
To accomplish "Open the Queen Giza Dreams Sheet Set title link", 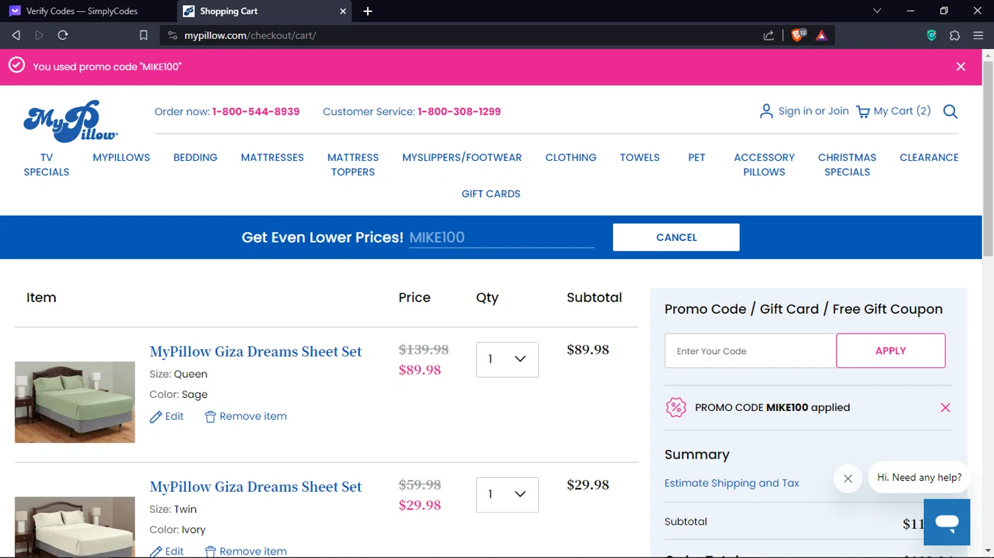I will click(x=256, y=351).
